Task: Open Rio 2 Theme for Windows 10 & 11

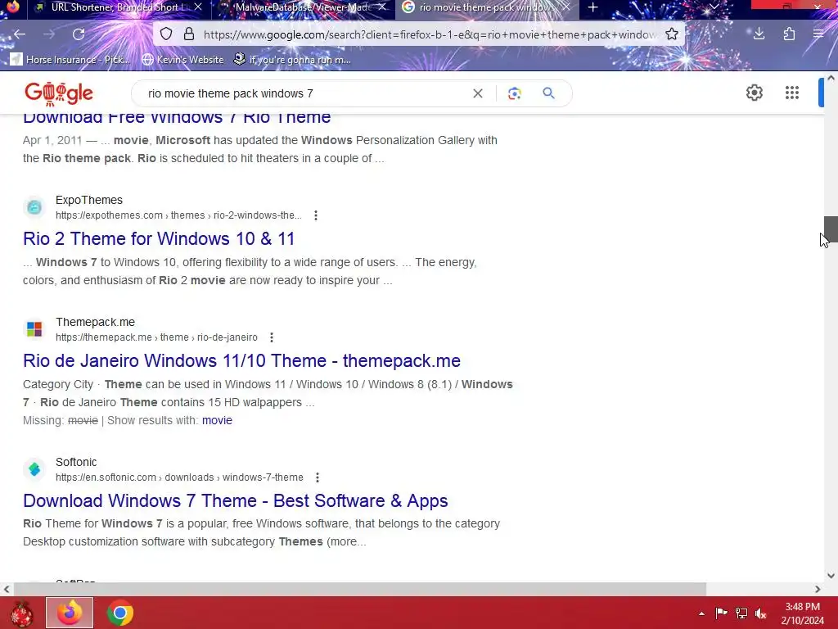Action: 159,238
